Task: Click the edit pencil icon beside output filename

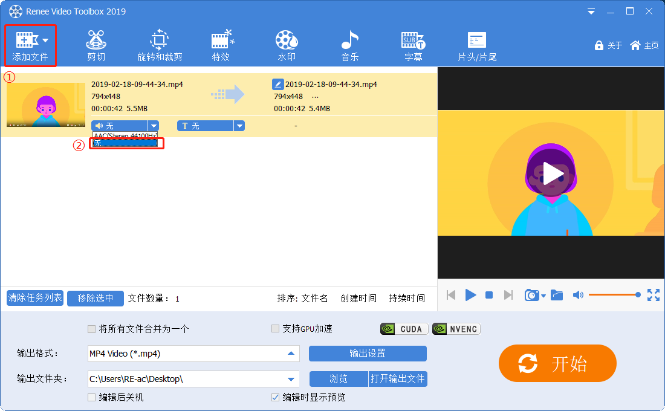Action: (278, 84)
